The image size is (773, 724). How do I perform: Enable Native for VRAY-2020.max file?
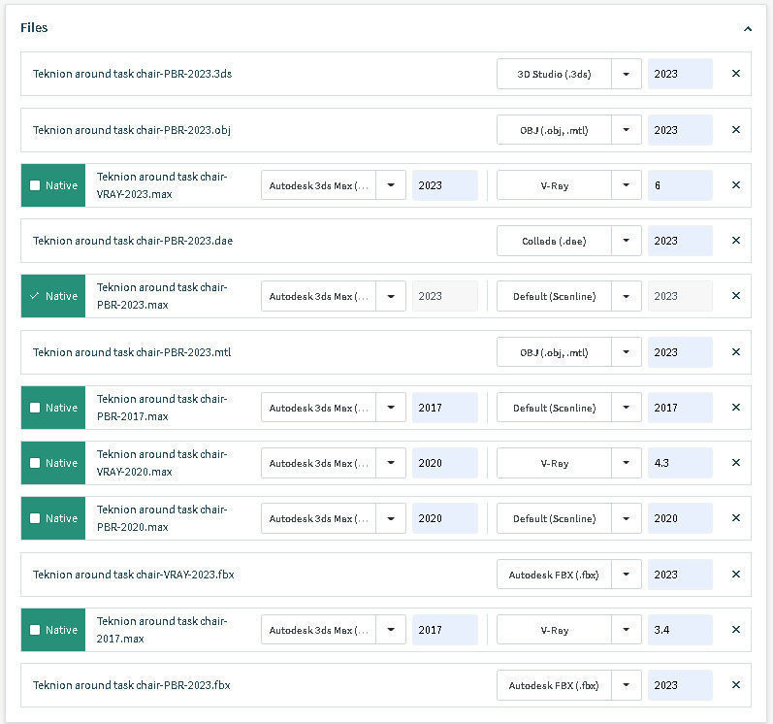pyautogui.click(x=36, y=463)
